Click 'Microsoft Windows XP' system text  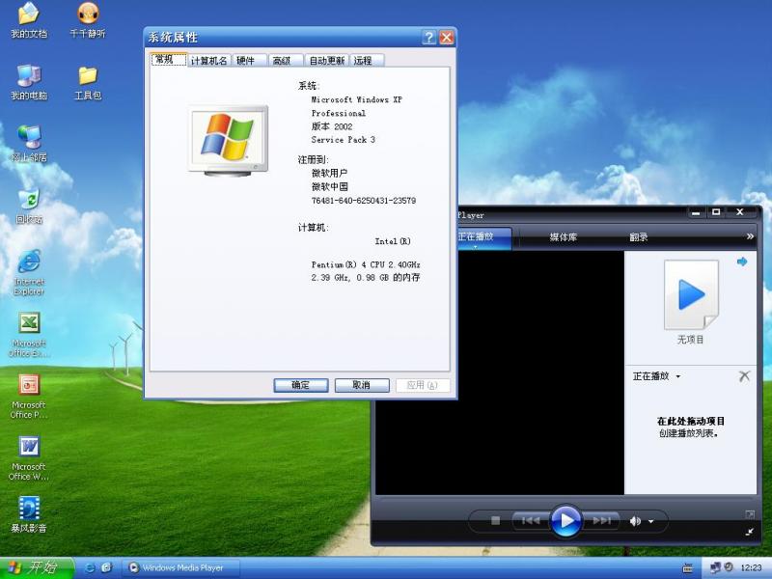point(356,99)
